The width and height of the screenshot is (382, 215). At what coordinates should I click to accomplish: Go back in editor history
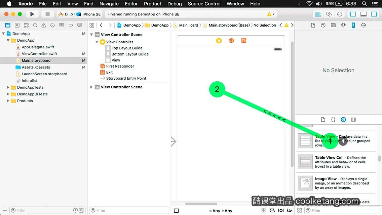(101, 25)
